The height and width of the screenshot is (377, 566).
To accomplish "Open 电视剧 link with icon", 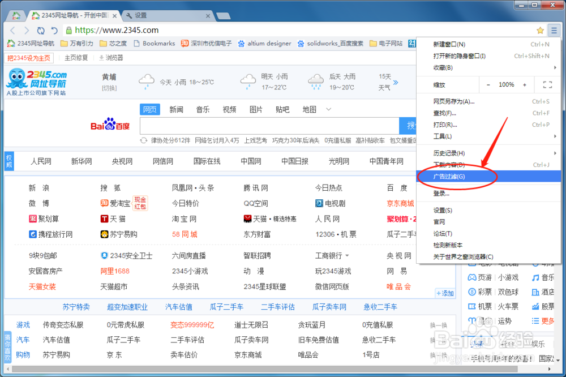I will point(331,203).
